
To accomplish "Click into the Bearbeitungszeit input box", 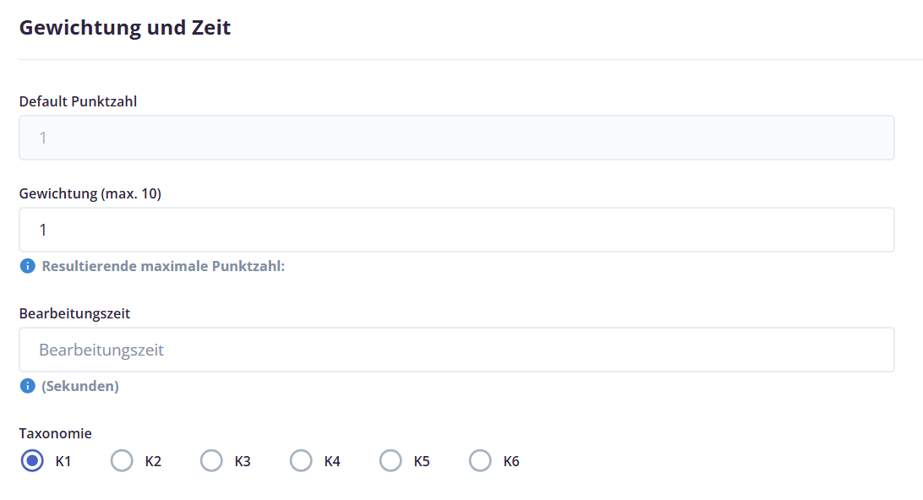I will pos(456,350).
